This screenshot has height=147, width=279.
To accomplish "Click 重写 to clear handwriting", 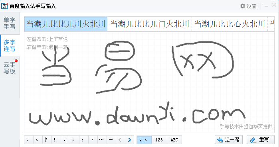I will pyautogui.click(x=261, y=140).
